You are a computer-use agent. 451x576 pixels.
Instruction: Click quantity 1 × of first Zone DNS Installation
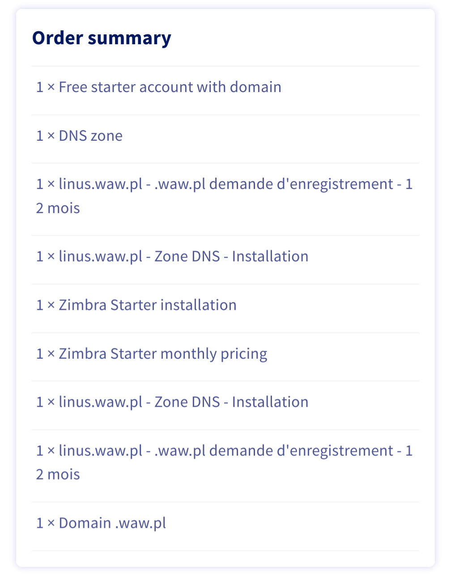click(45, 256)
